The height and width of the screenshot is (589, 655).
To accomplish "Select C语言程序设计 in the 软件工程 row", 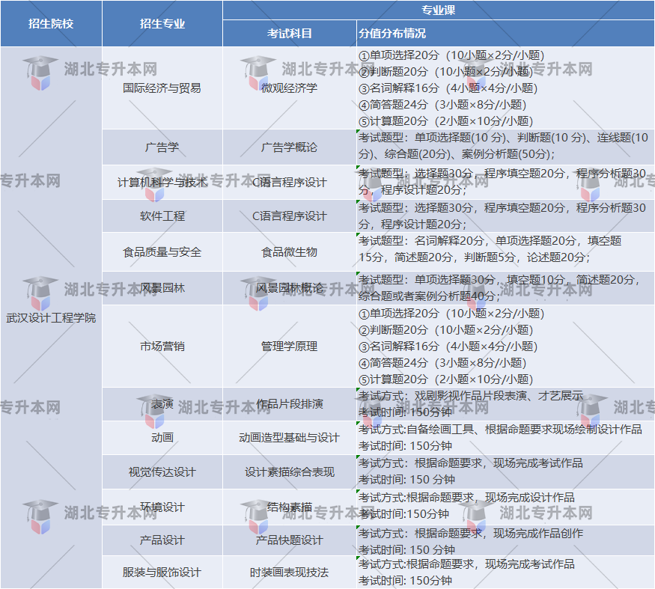I will coord(290,216).
